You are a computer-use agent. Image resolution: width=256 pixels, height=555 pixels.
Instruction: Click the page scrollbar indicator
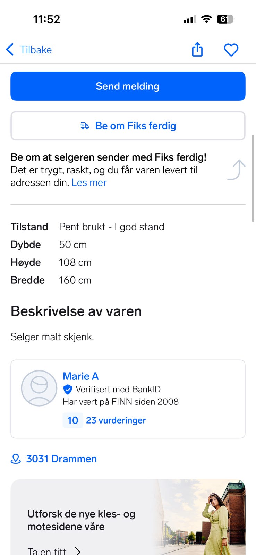click(253, 178)
